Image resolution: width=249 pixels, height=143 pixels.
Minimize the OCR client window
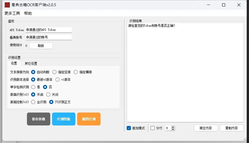click(x=209, y=5)
